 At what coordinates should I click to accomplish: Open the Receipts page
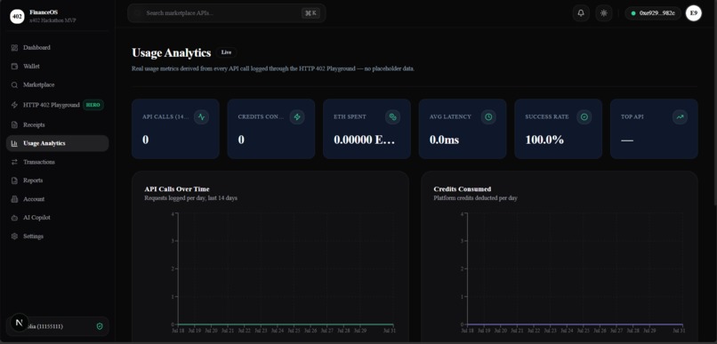[57, 124]
